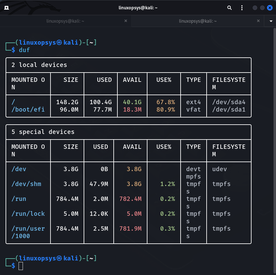Minimize the terminal window
276x275 pixels.
pos(255,8)
